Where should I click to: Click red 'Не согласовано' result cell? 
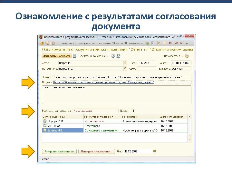coord(102,121)
